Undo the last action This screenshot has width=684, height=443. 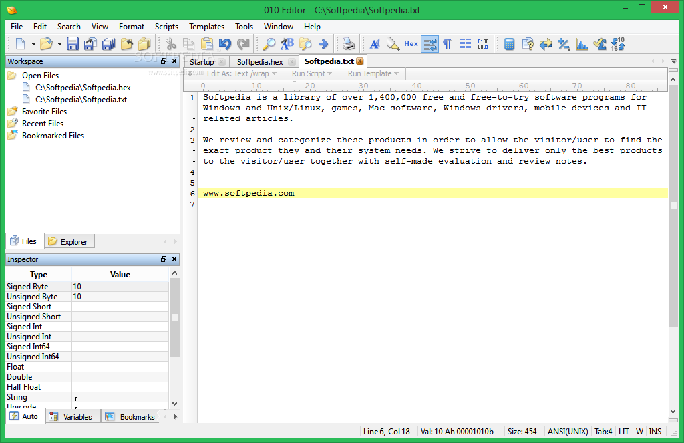(x=225, y=44)
